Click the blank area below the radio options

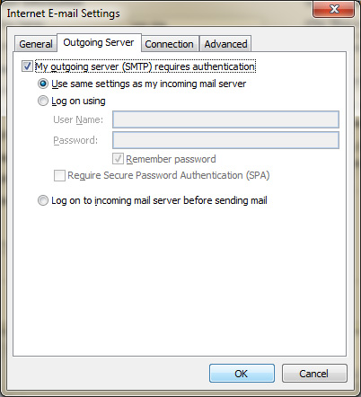tap(180, 281)
